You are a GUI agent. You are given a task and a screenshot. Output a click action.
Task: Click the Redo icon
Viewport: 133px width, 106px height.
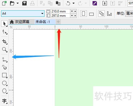[x=80, y=3]
